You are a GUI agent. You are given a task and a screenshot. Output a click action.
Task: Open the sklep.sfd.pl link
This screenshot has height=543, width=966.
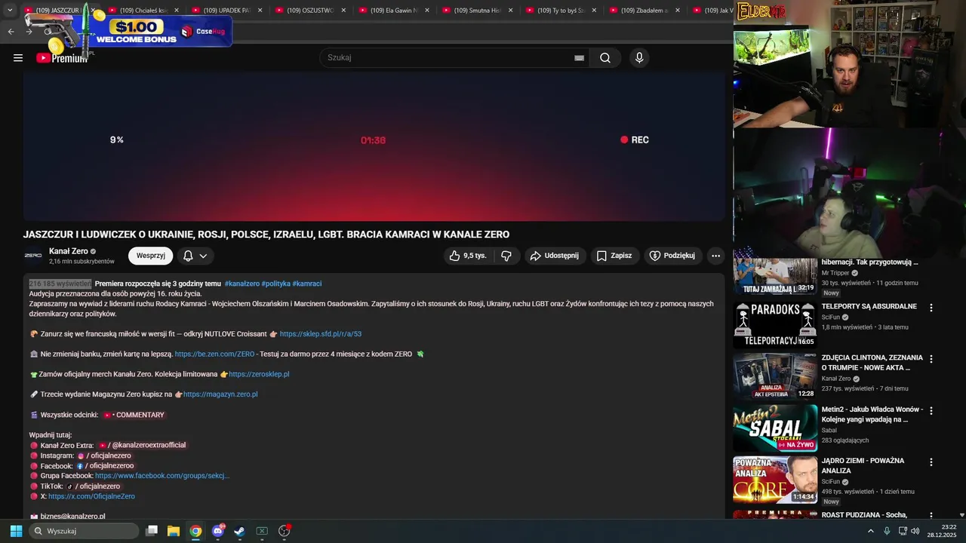(x=321, y=334)
